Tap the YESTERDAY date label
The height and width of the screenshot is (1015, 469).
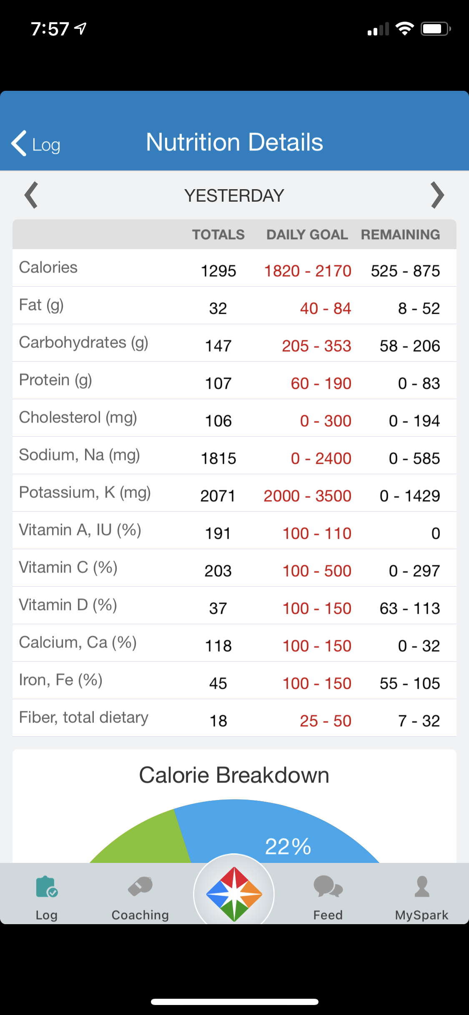coord(234,195)
